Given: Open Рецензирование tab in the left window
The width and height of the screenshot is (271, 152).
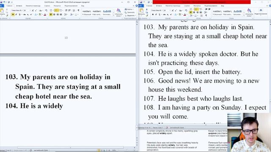Looking at the screenshot, I should tap(71, 5).
